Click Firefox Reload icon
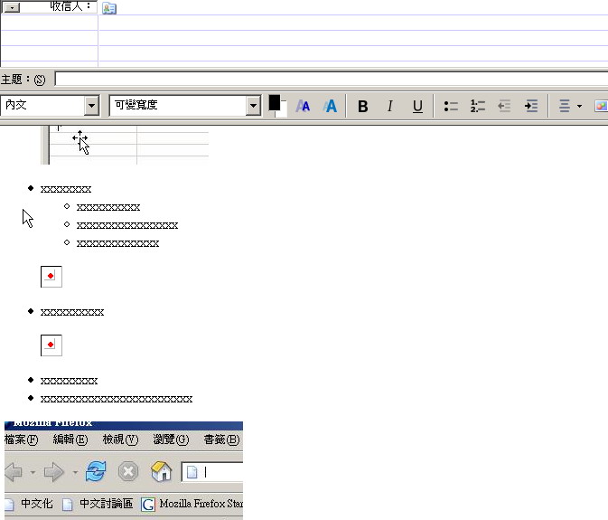The image size is (608, 520). 96,471
